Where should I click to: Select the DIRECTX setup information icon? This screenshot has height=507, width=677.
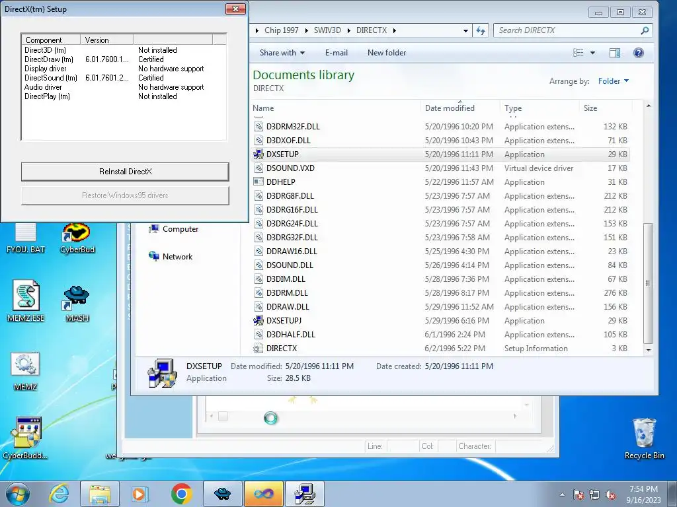[259, 349]
